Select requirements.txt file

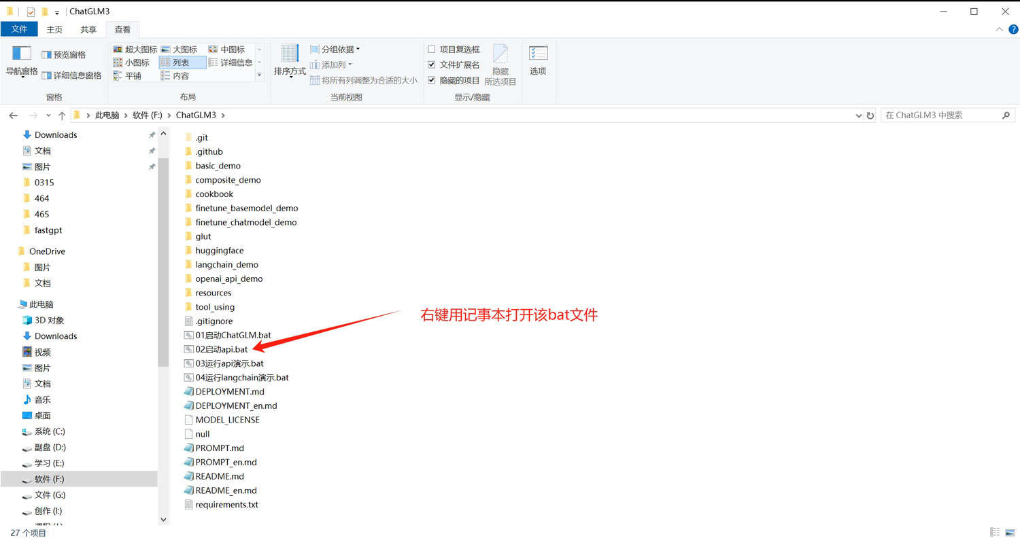(x=221, y=505)
